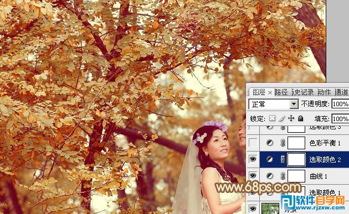
Task: Click adjustment icon of 选取颜色 2 layer
Action: point(270,159)
